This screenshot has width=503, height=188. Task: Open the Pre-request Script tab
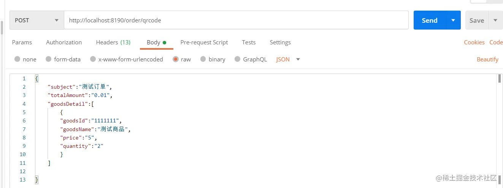(x=204, y=42)
